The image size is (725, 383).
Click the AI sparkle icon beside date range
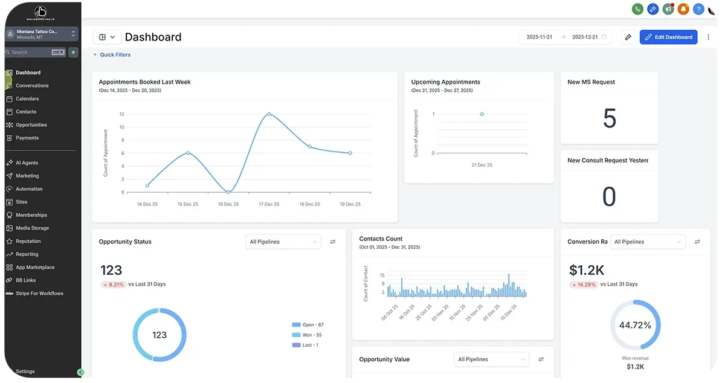click(628, 37)
